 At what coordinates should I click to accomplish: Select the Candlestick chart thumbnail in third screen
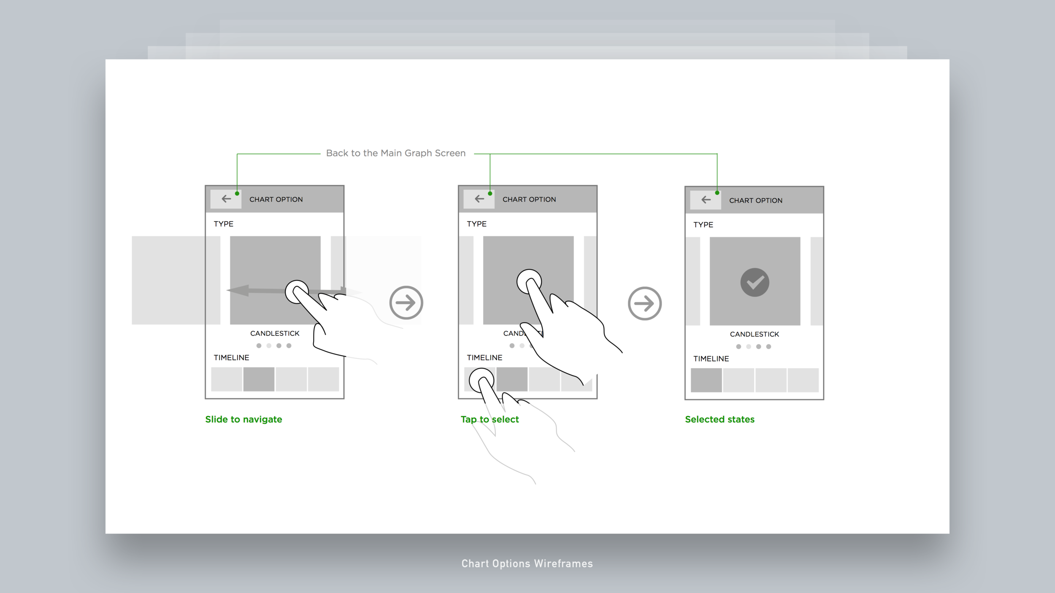[x=754, y=283]
